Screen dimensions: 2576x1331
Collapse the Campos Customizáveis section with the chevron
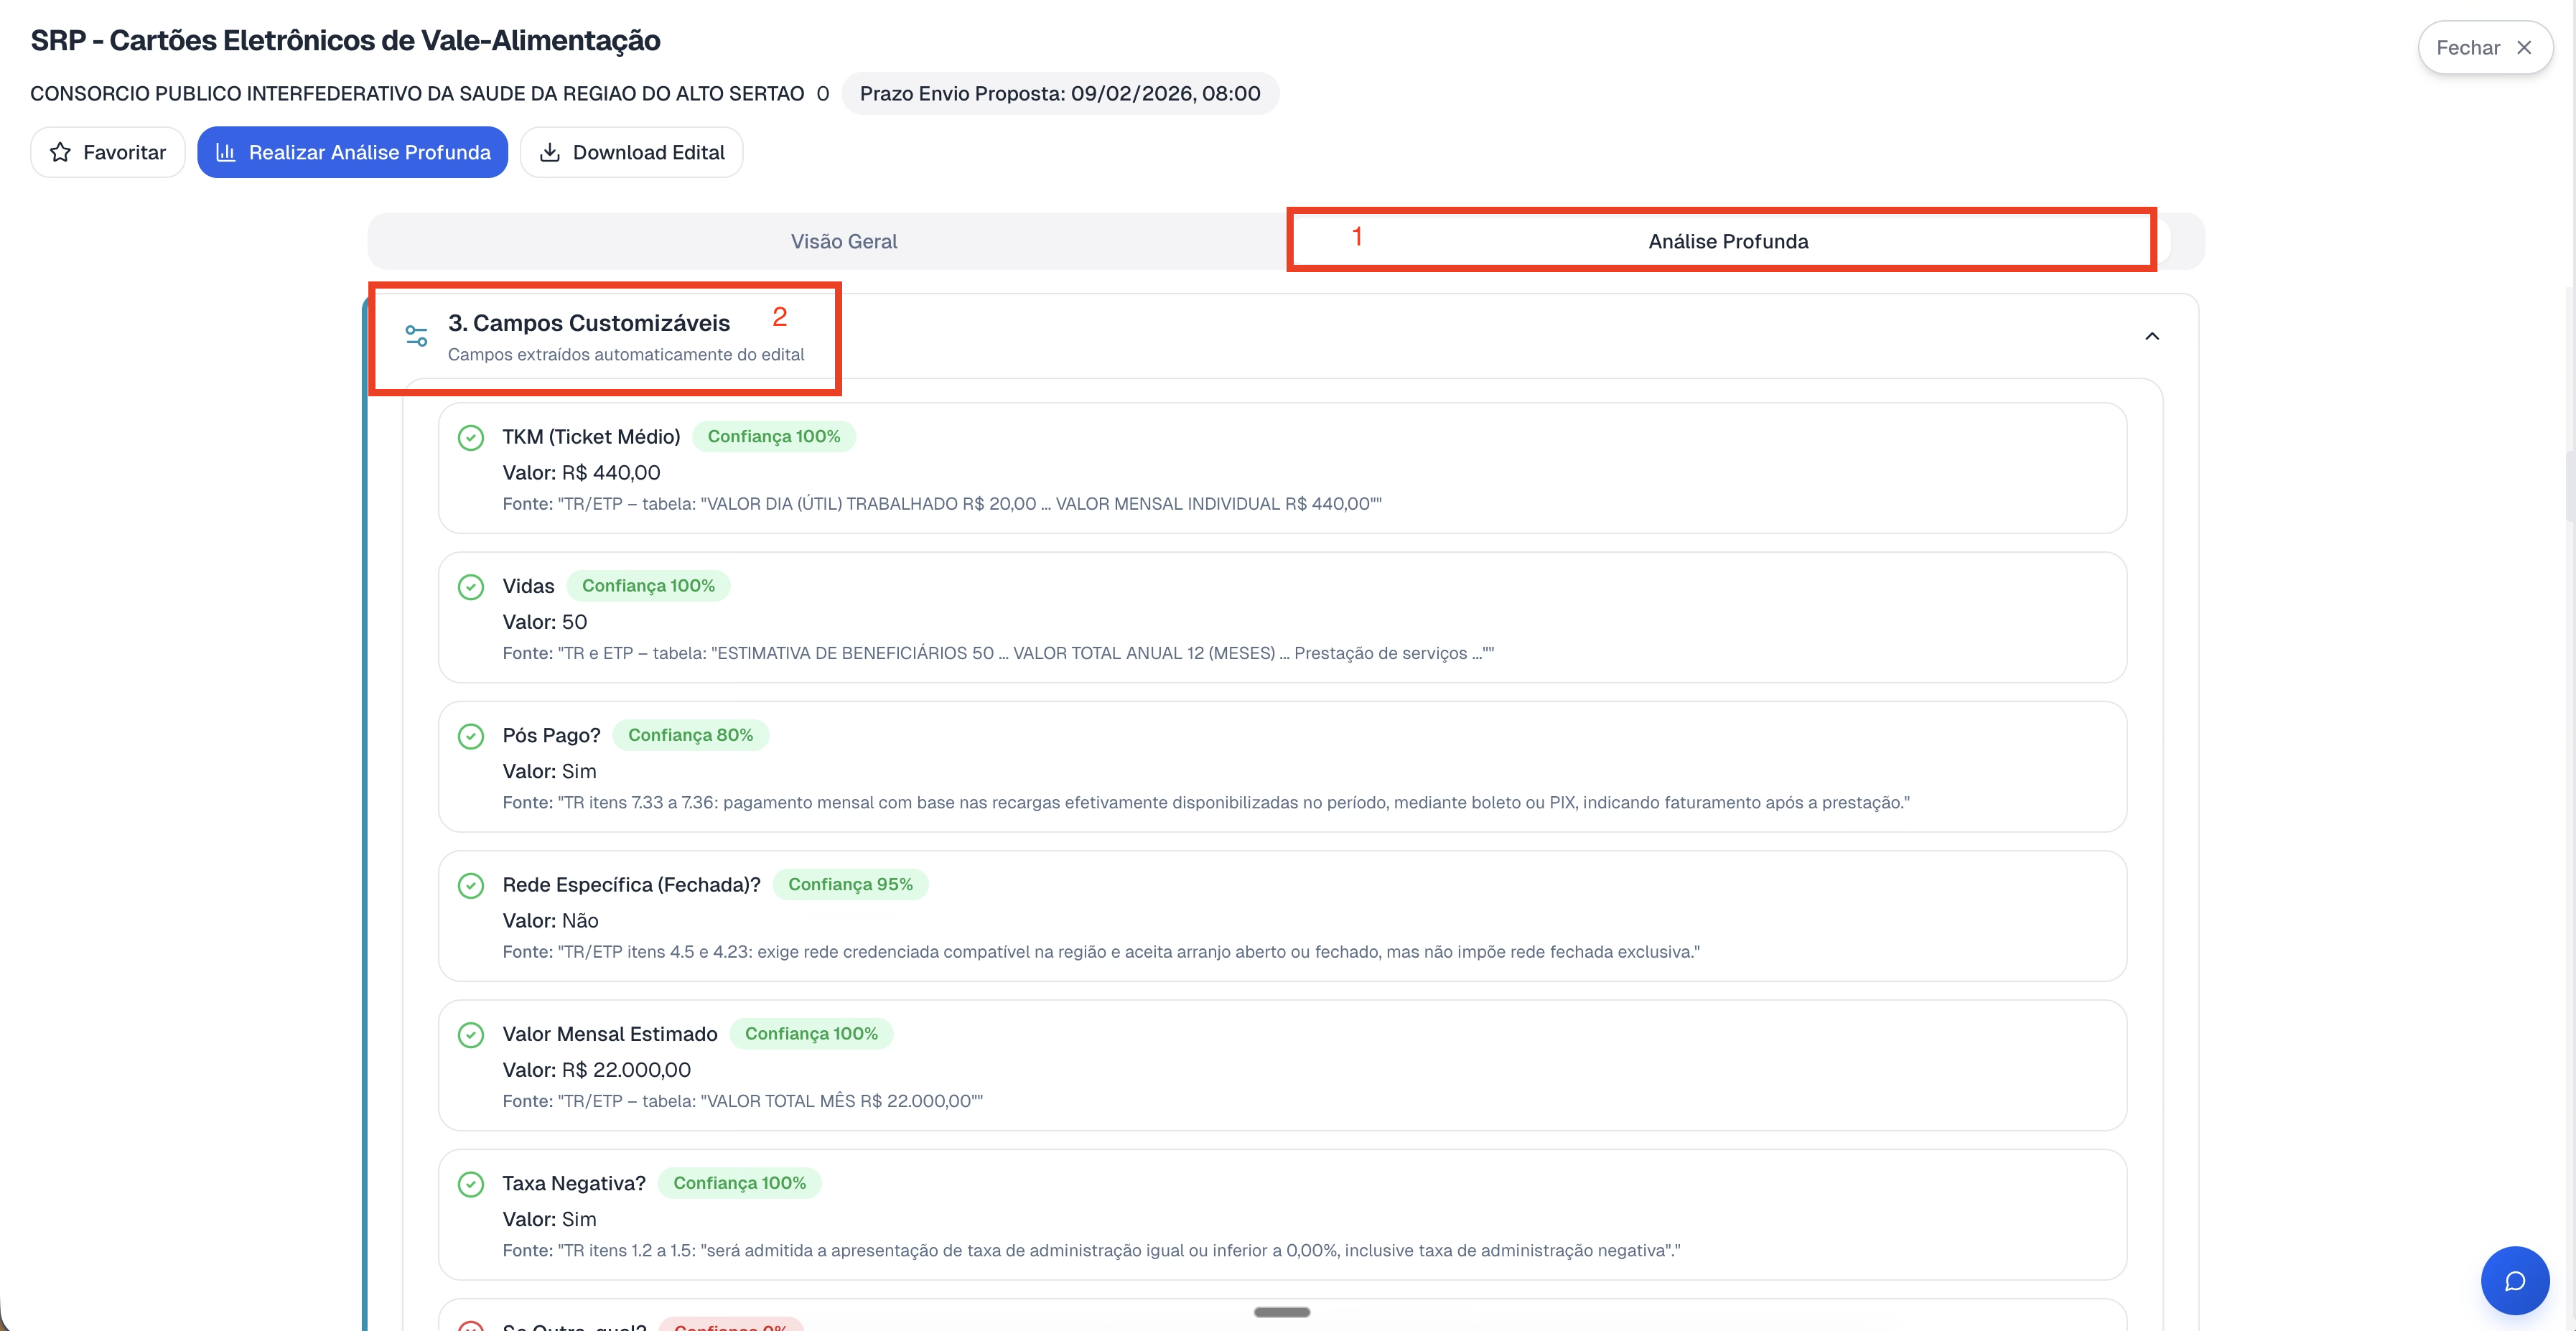click(x=2152, y=337)
